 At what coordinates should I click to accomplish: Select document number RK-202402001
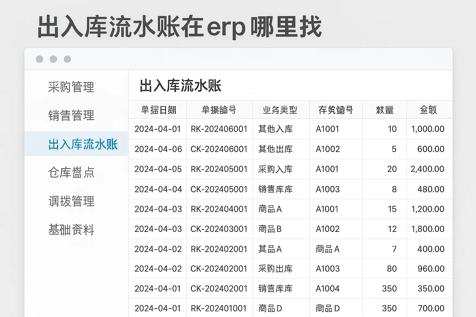click(219, 249)
